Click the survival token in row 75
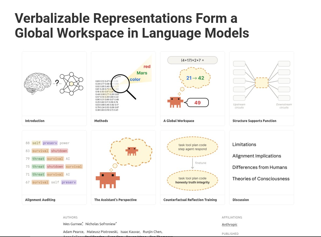321x237 pixels. click(74, 166)
